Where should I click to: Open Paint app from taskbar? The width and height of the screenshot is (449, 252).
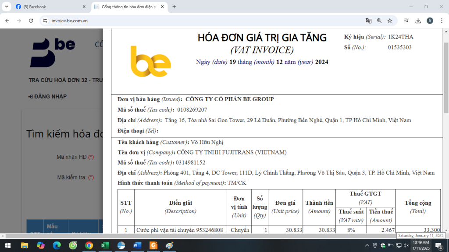(170, 245)
